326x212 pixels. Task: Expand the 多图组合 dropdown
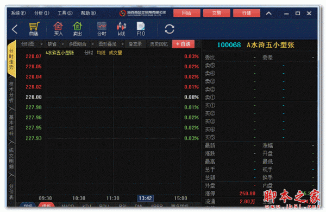pyautogui.click(x=92, y=44)
